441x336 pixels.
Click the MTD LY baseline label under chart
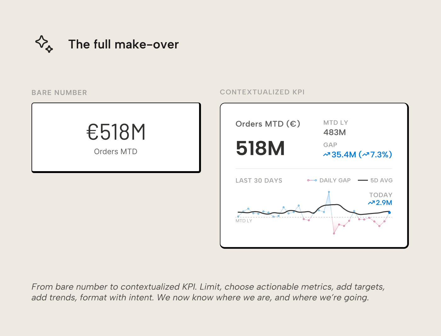tap(244, 221)
